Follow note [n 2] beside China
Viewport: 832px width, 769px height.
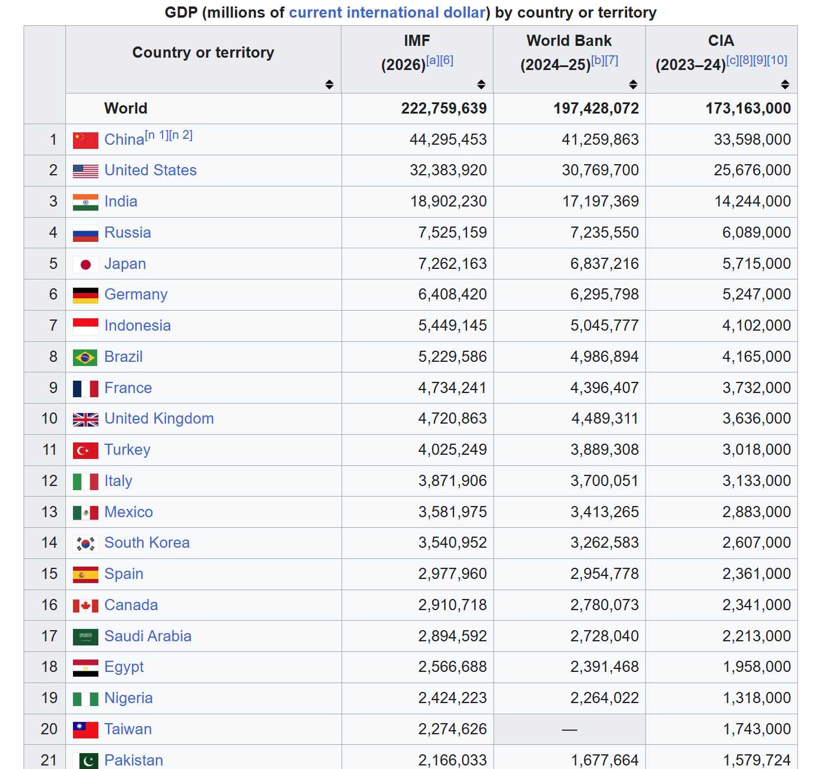(181, 135)
